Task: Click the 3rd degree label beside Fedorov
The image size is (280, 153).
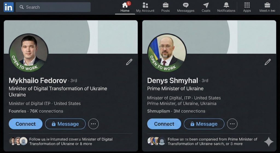Action: [74, 81]
